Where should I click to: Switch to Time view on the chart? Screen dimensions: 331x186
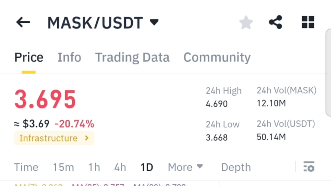click(26, 167)
